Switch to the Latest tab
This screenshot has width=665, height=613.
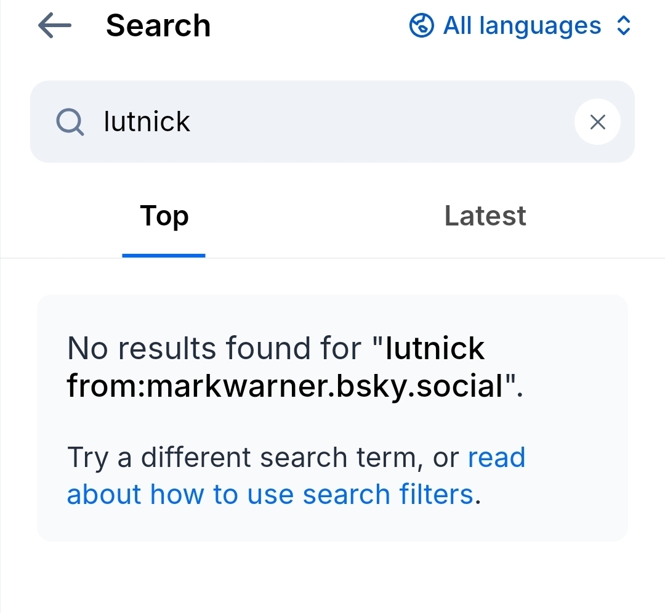[485, 216]
